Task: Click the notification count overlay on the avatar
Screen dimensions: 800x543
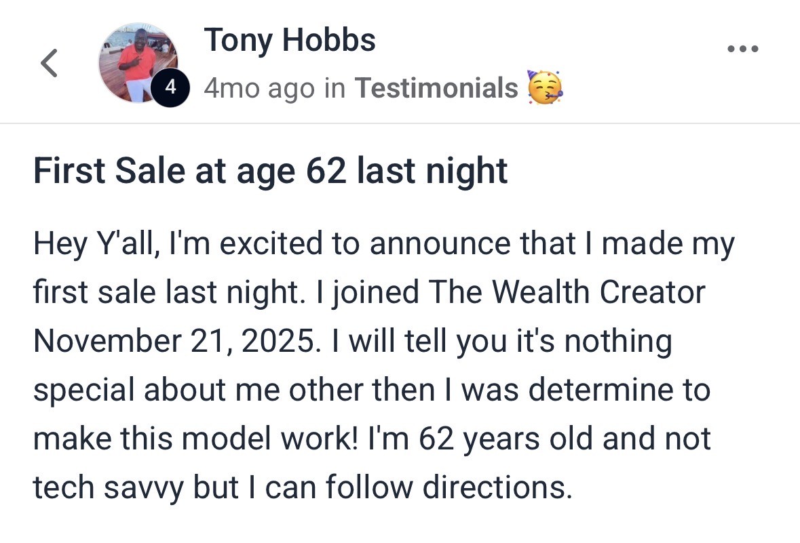Action: 170,87
